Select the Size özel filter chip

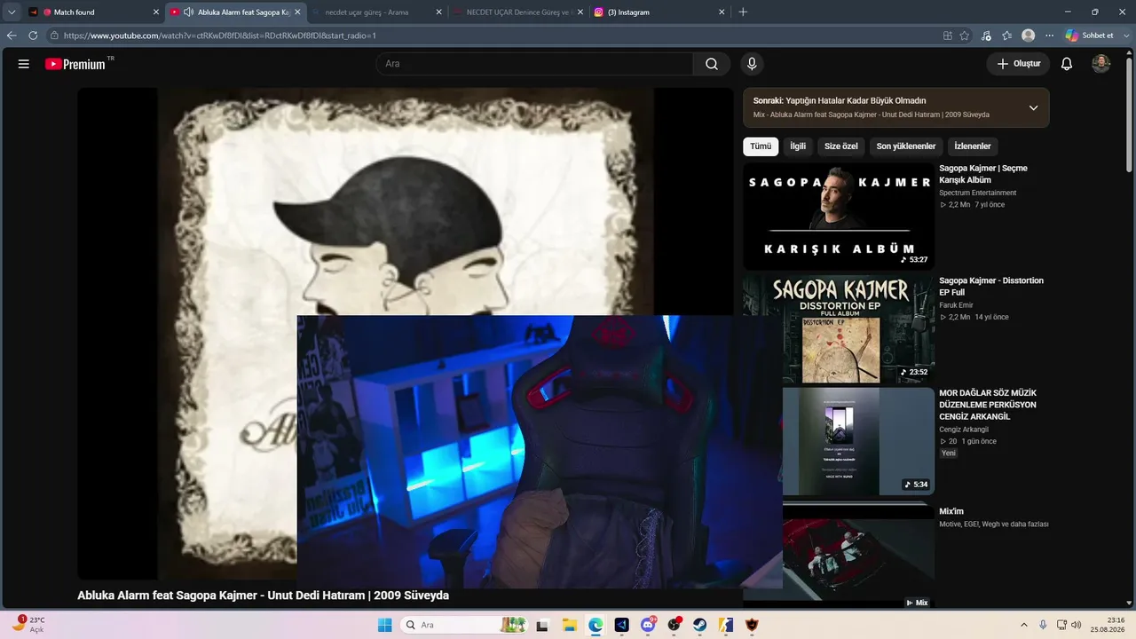click(841, 146)
